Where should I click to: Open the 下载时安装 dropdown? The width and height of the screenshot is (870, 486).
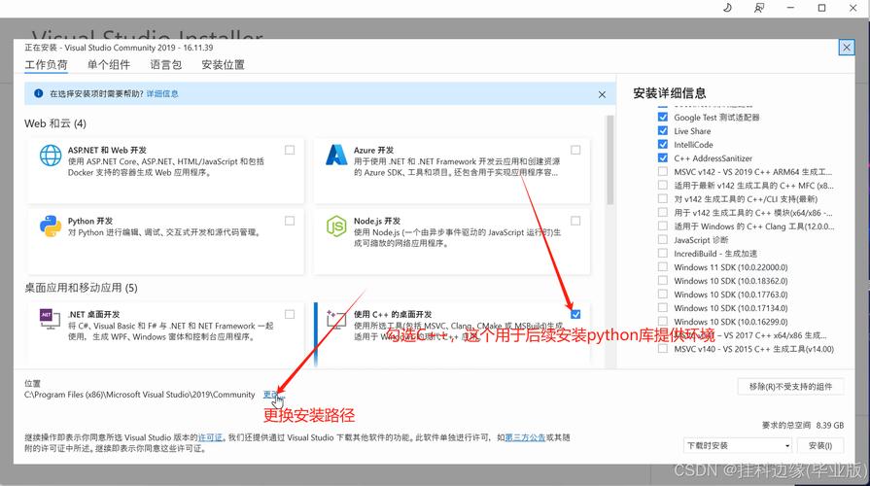tap(739, 445)
